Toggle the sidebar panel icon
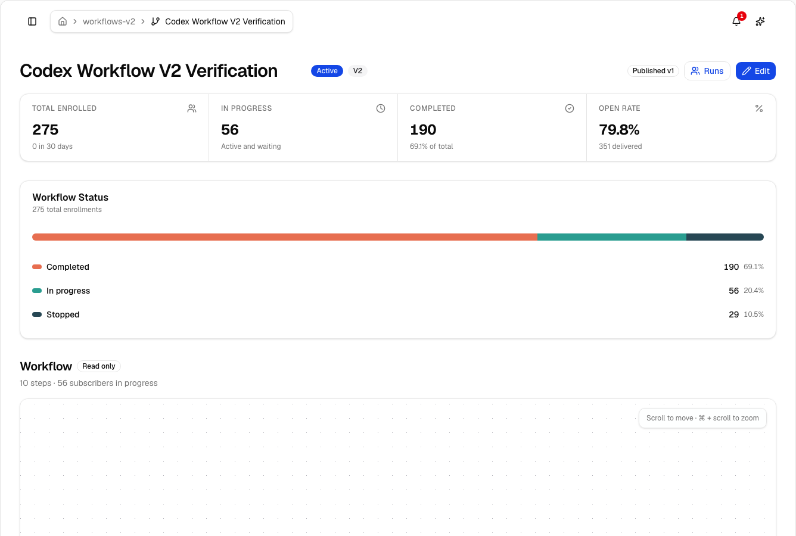This screenshot has height=536, width=796. [32, 21]
